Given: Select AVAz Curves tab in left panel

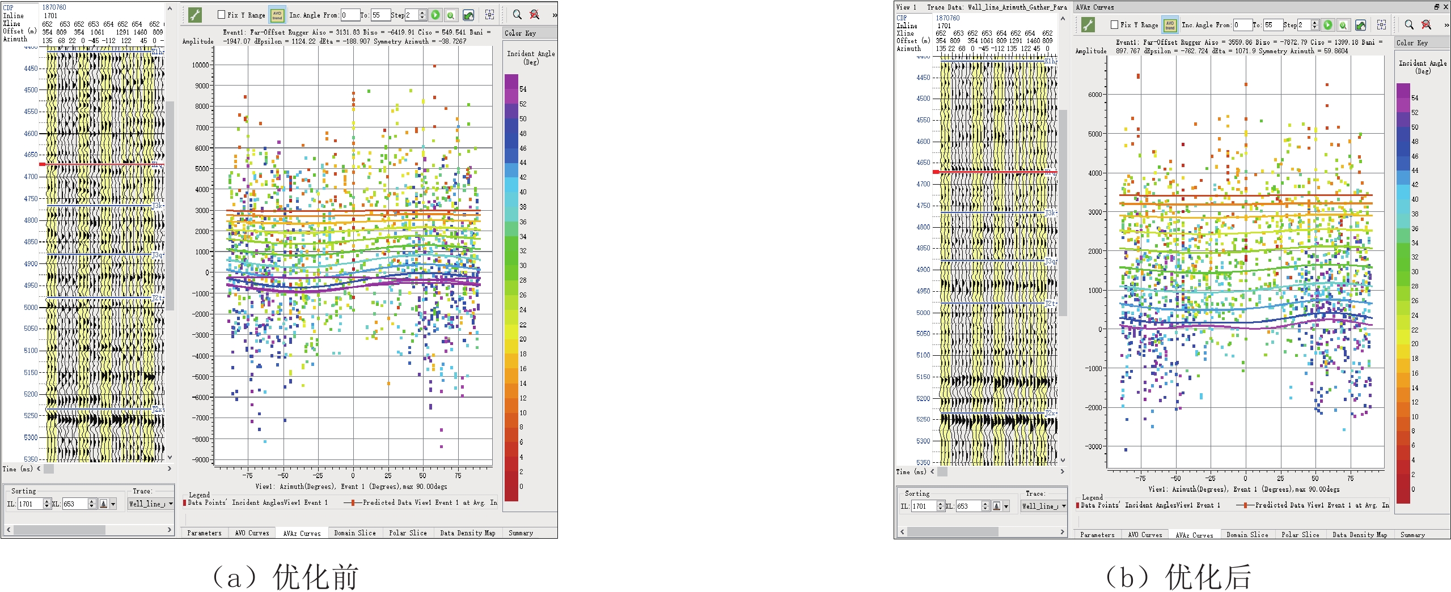Looking at the screenshot, I should click(302, 533).
